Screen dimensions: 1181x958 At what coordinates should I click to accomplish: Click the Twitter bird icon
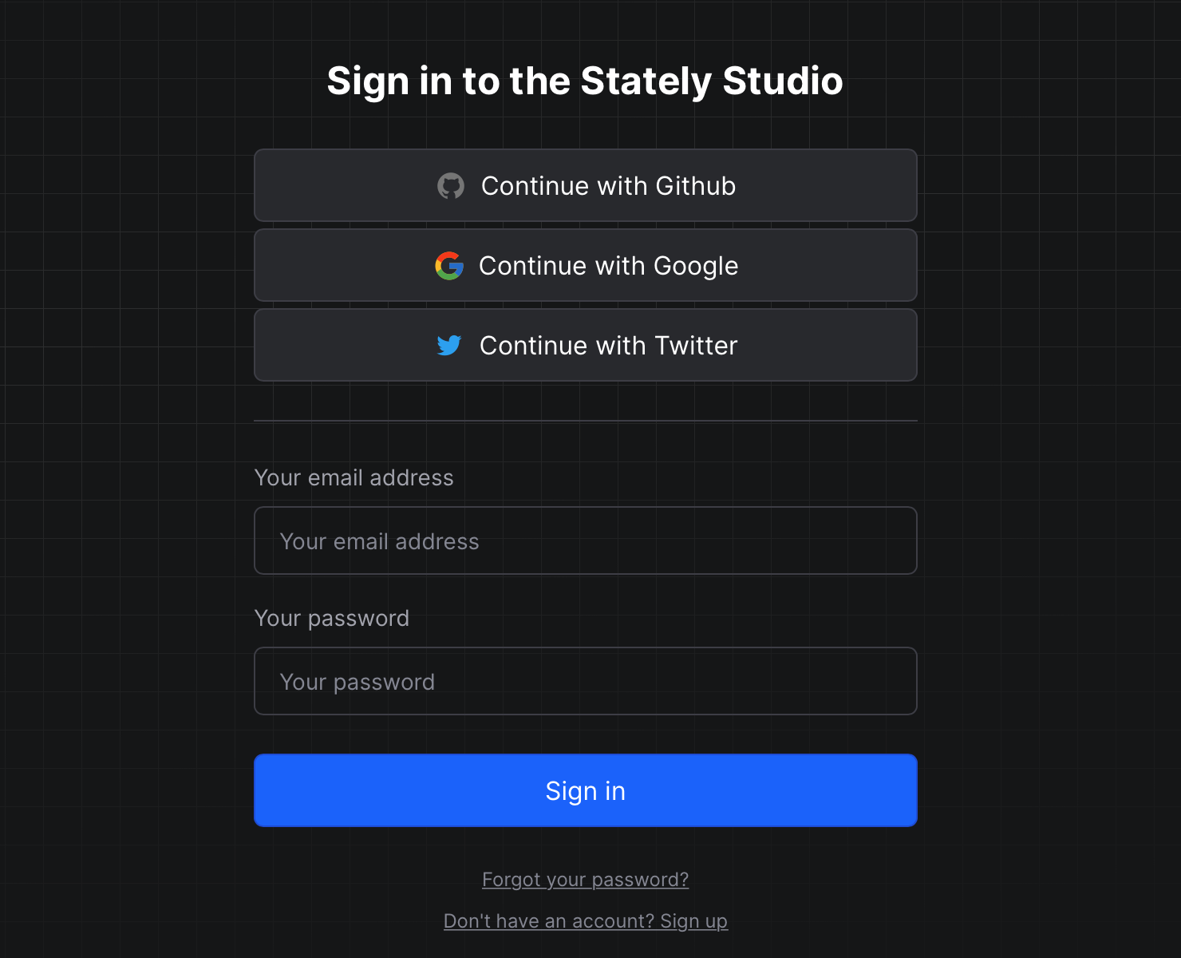point(451,346)
